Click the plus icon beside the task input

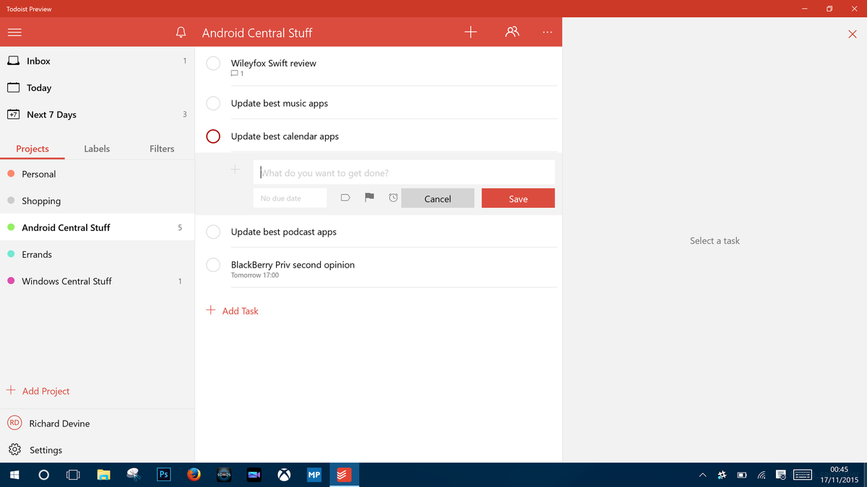click(x=235, y=170)
